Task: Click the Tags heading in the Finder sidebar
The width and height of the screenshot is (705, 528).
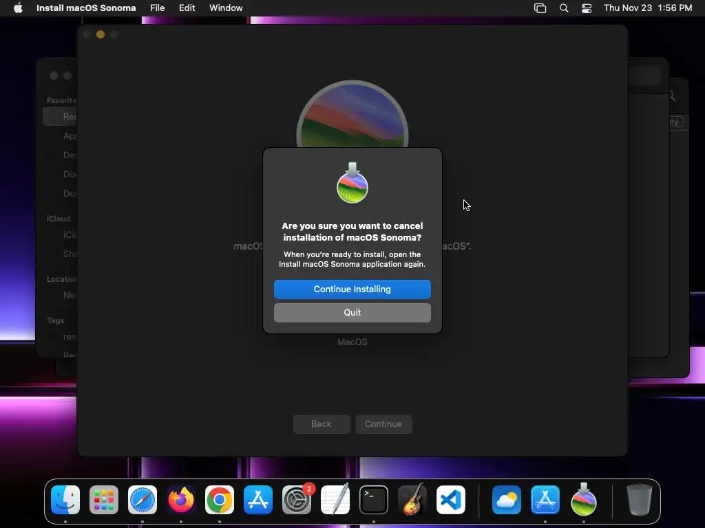Action: point(55,320)
